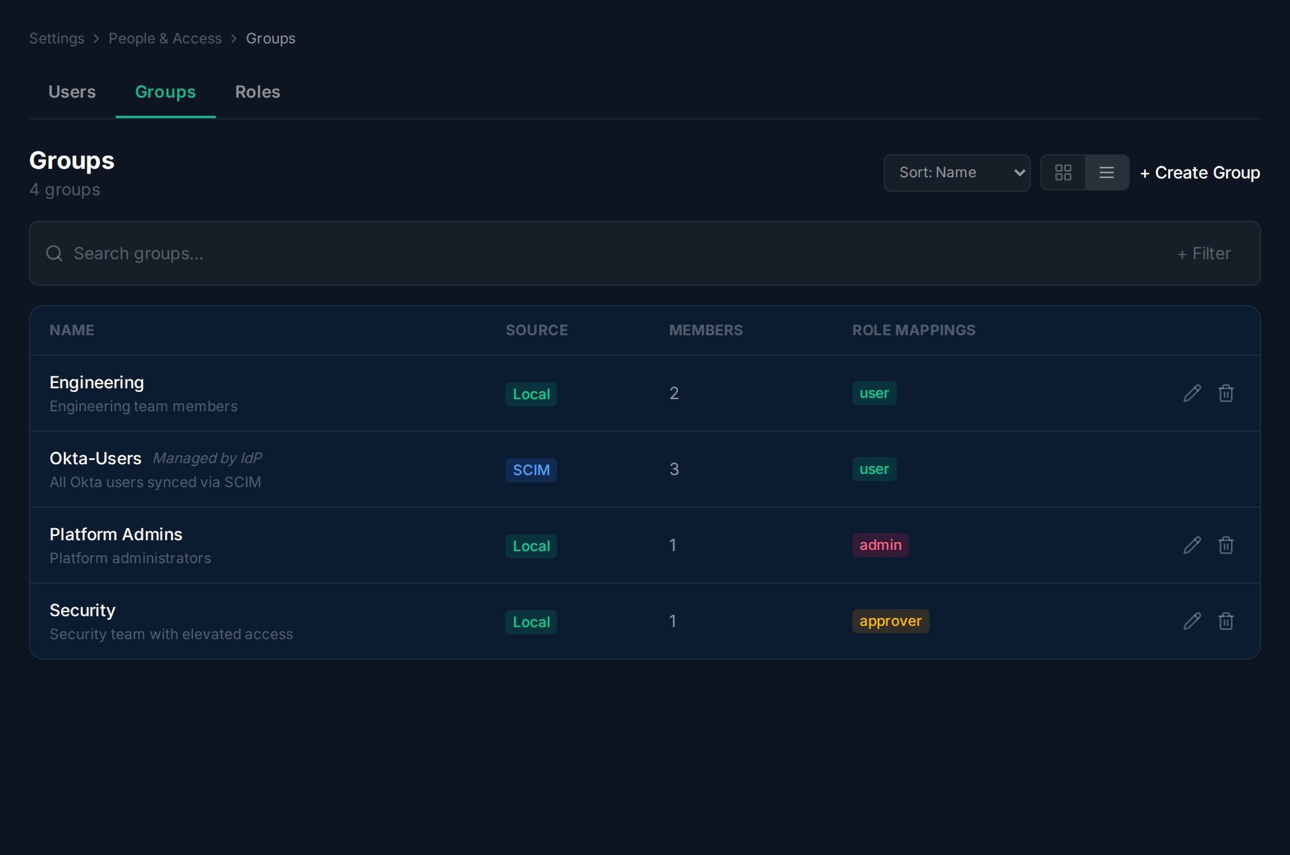This screenshot has height=855, width=1290.
Task: Click the '4 groups' count text
Action: (x=64, y=189)
